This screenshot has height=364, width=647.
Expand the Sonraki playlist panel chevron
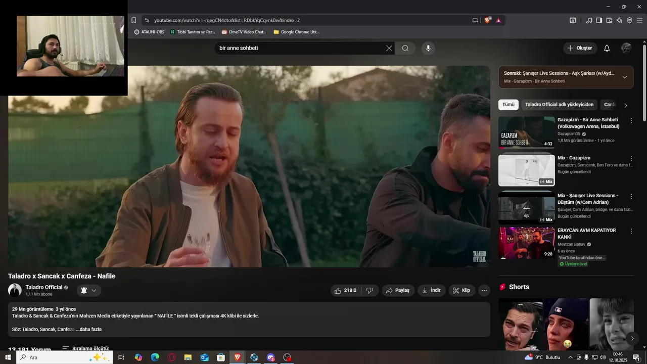pos(624,77)
